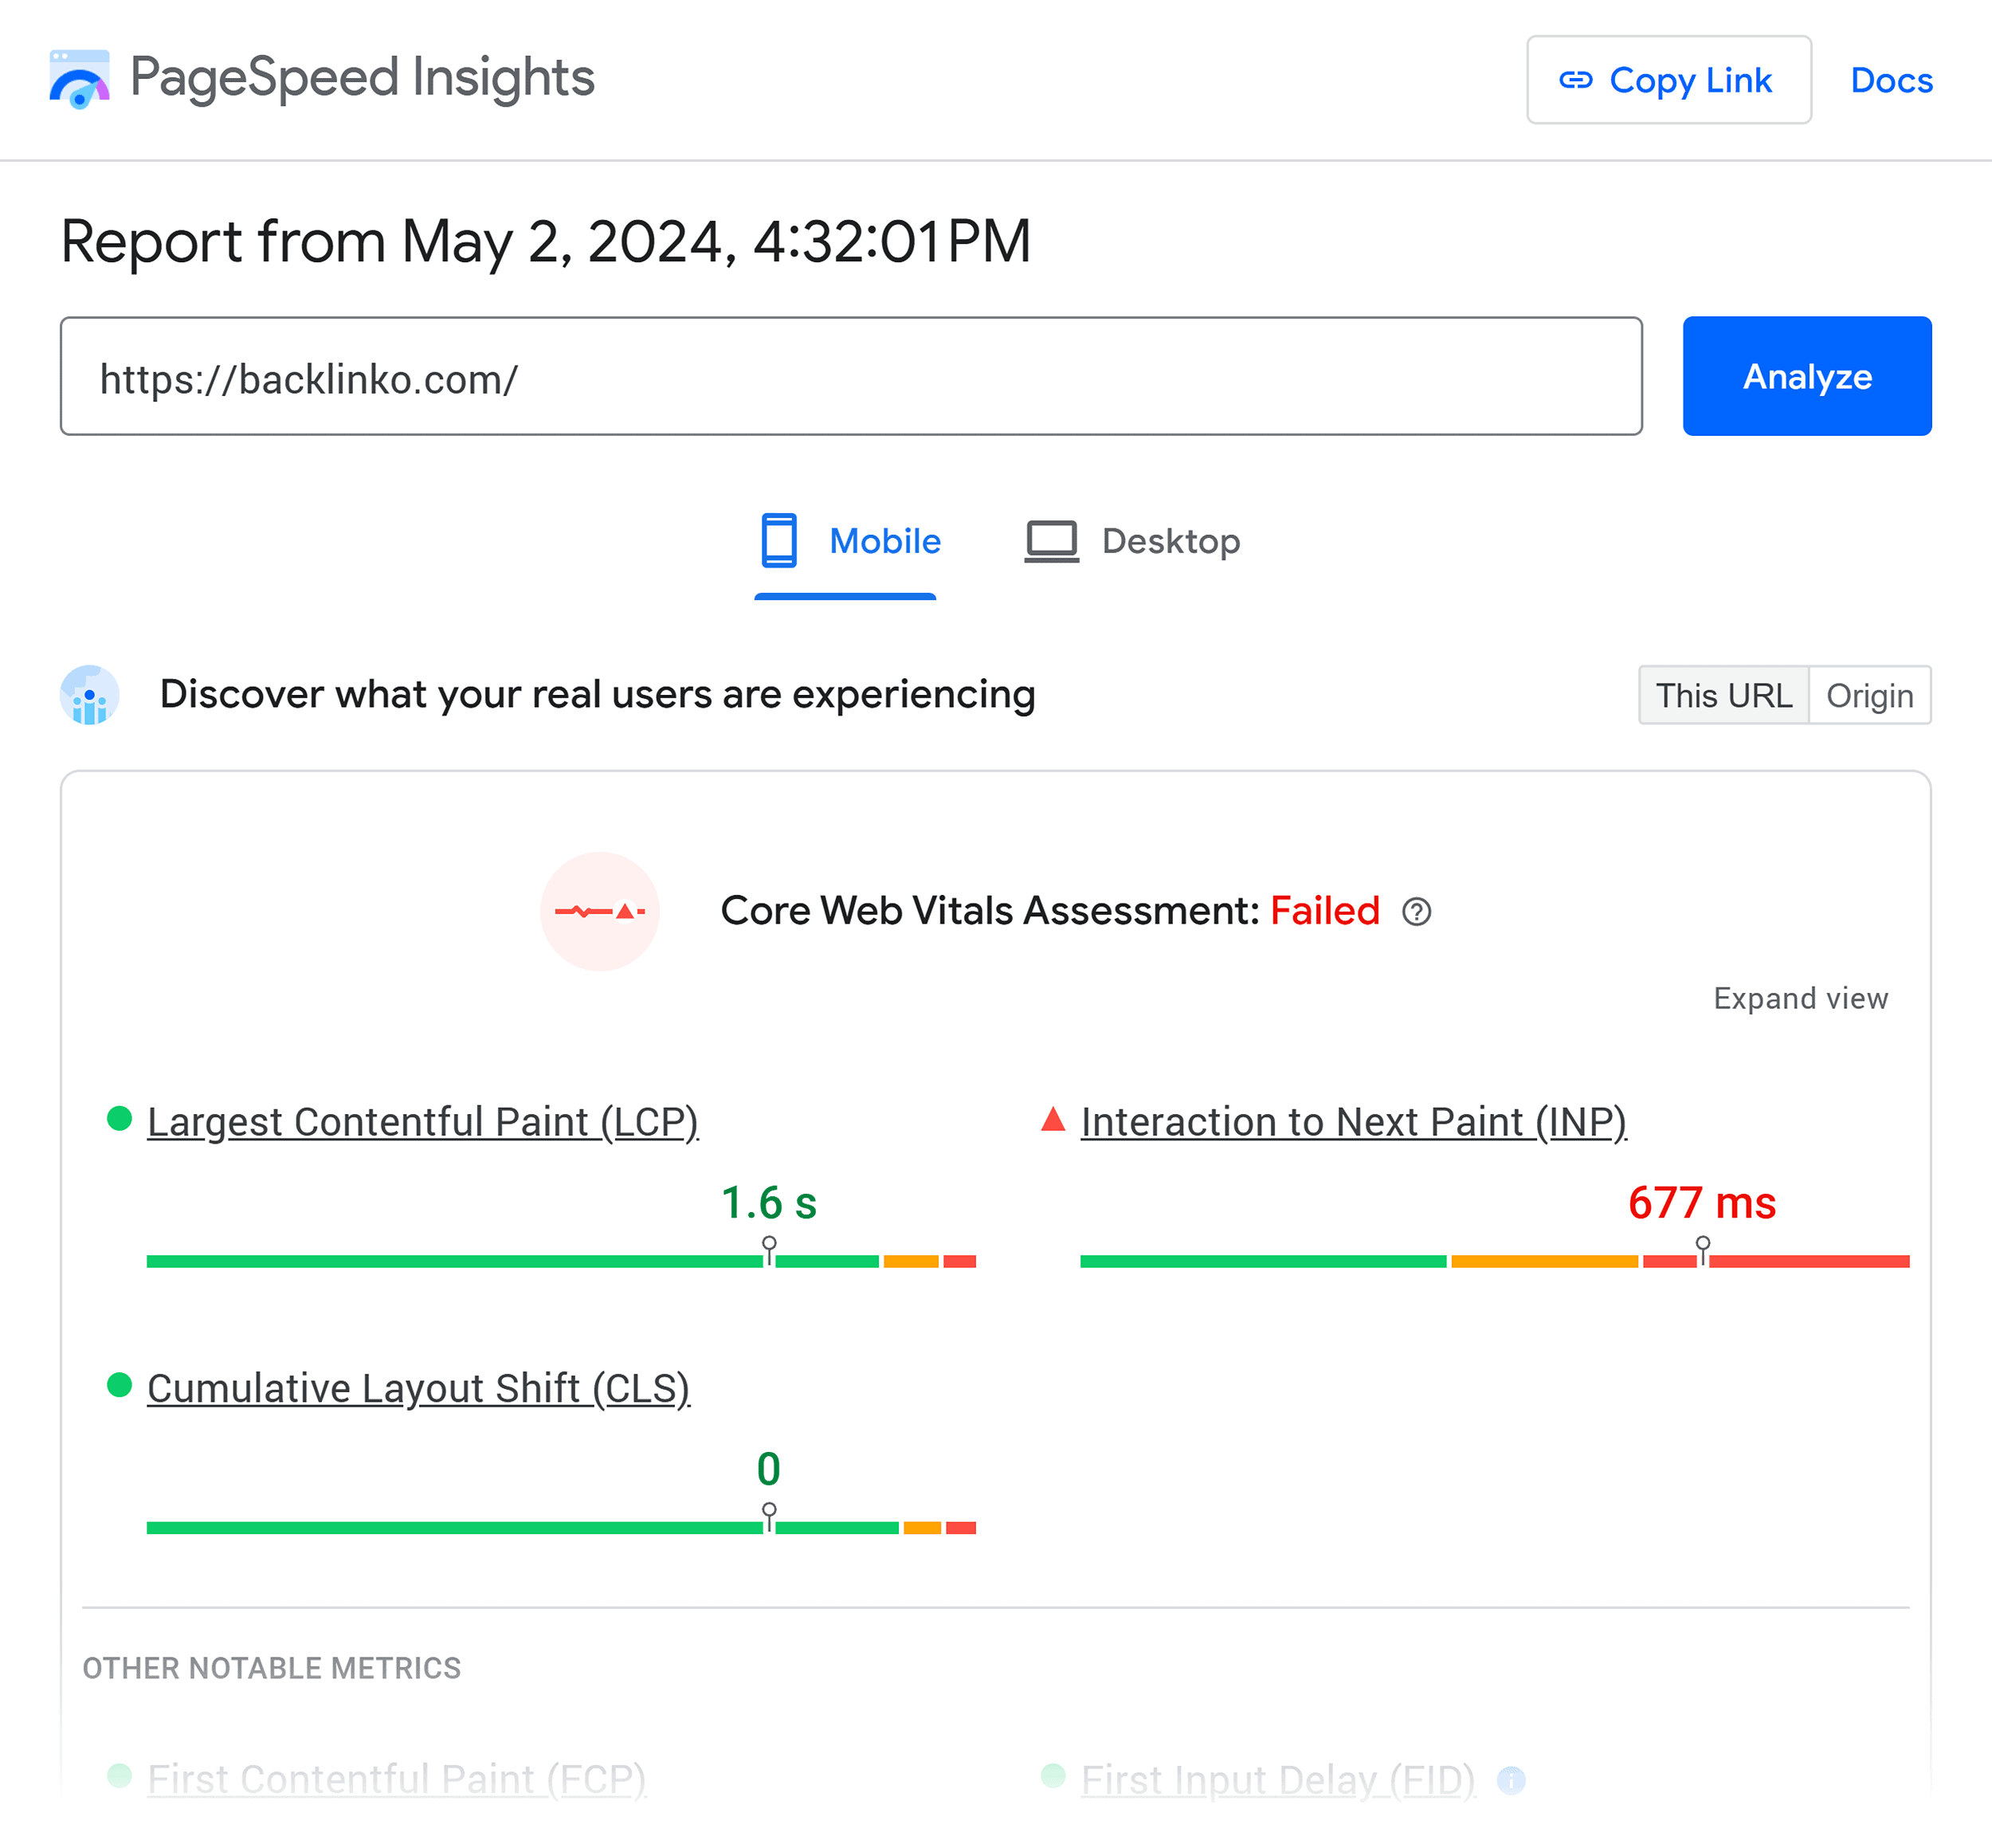
Task: Open the Docs link
Action: (x=1891, y=81)
